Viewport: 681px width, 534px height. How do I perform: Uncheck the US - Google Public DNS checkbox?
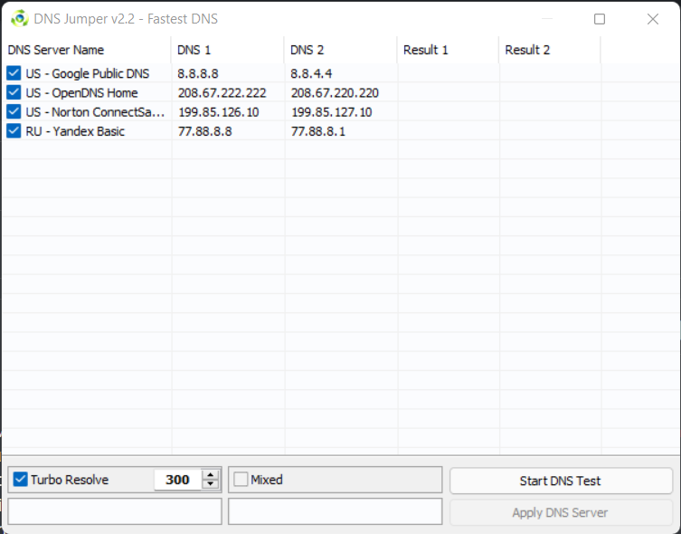point(14,73)
